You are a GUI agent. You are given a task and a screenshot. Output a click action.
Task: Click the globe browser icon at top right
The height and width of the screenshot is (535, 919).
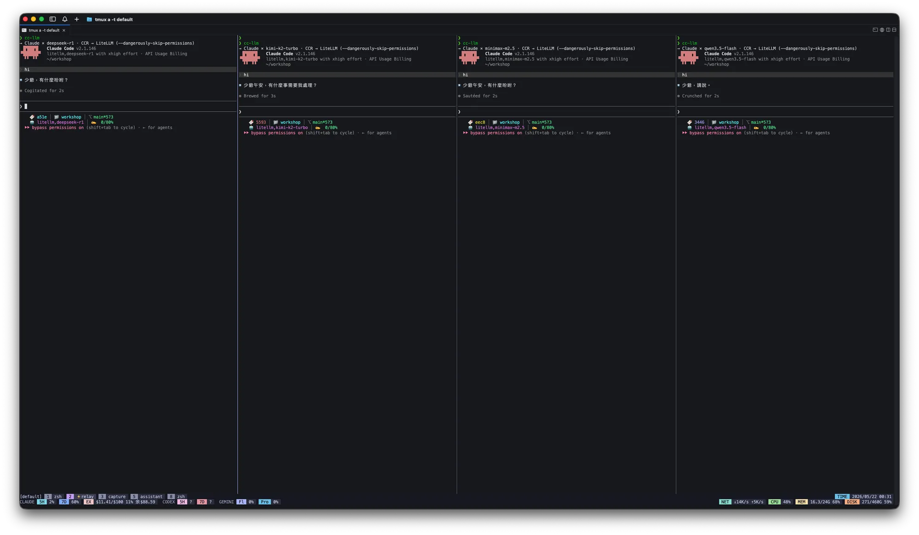[882, 30]
